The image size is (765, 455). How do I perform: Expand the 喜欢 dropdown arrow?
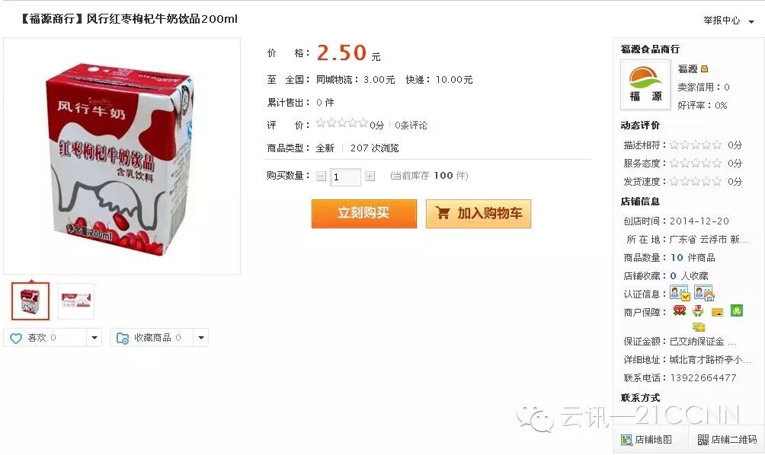(x=94, y=338)
